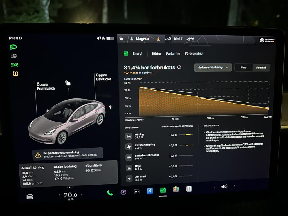Image resolution: width=288 pixels, height=216 pixels.
Task: Raise cabin temperature with the right chevron
Action: pyautogui.click(x=82, y=194)
